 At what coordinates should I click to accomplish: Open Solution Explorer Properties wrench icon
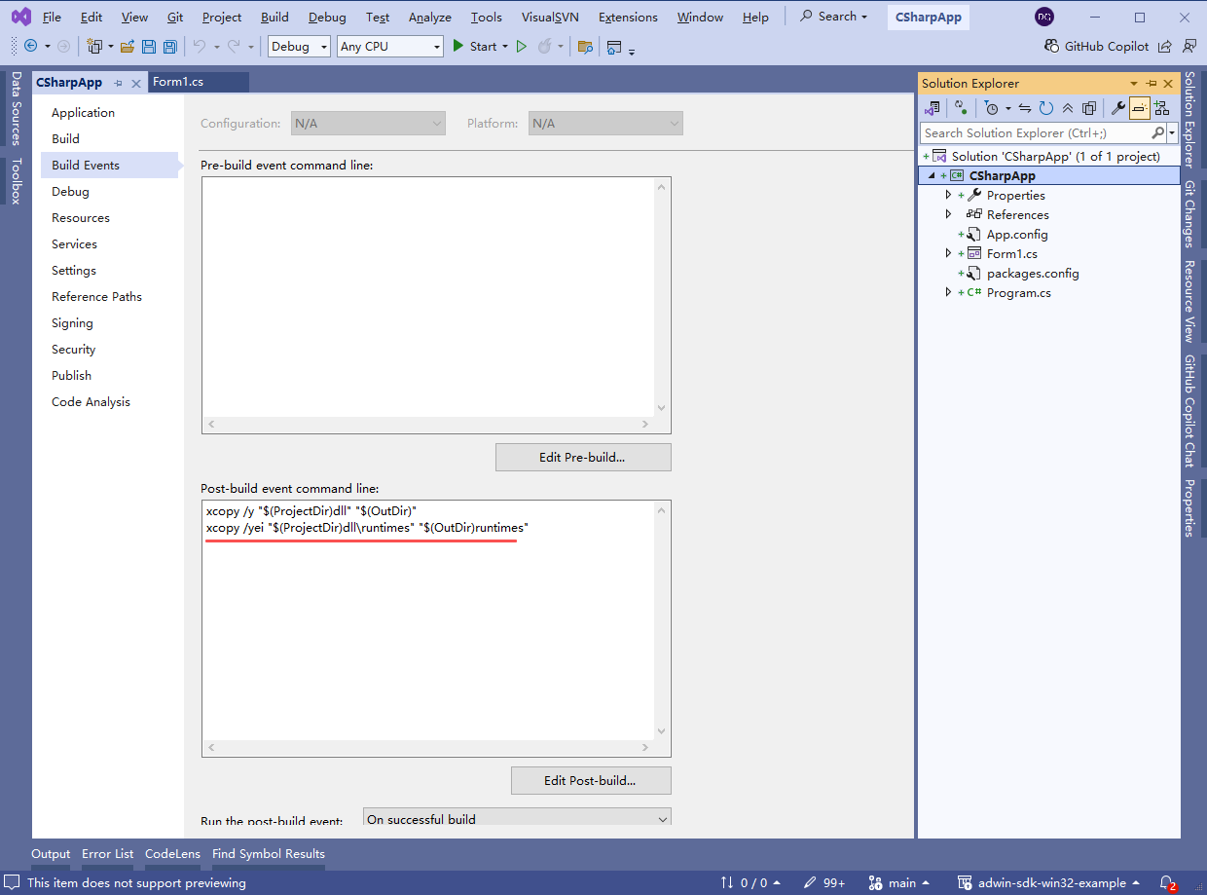pos(1117,107)
